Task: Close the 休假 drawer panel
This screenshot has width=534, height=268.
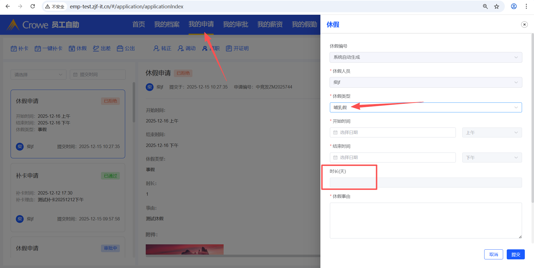Action: pos(524,24)
